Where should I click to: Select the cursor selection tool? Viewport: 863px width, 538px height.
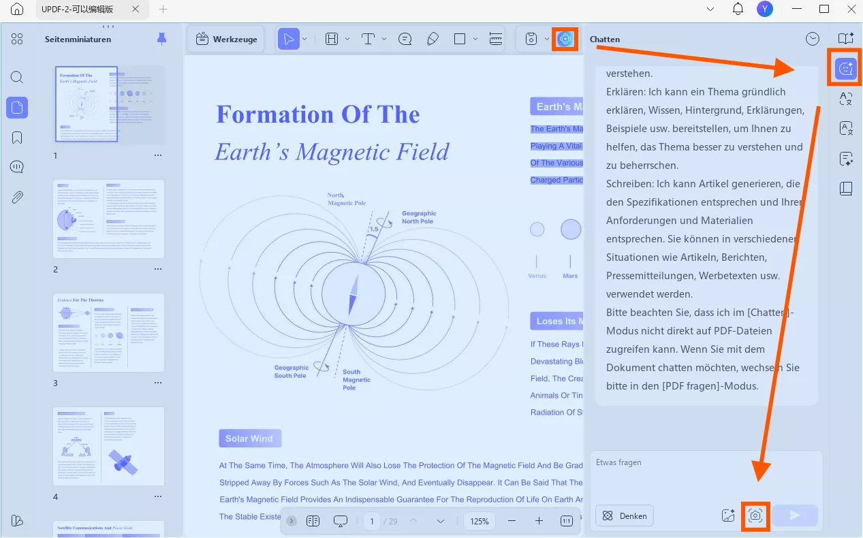289,39
